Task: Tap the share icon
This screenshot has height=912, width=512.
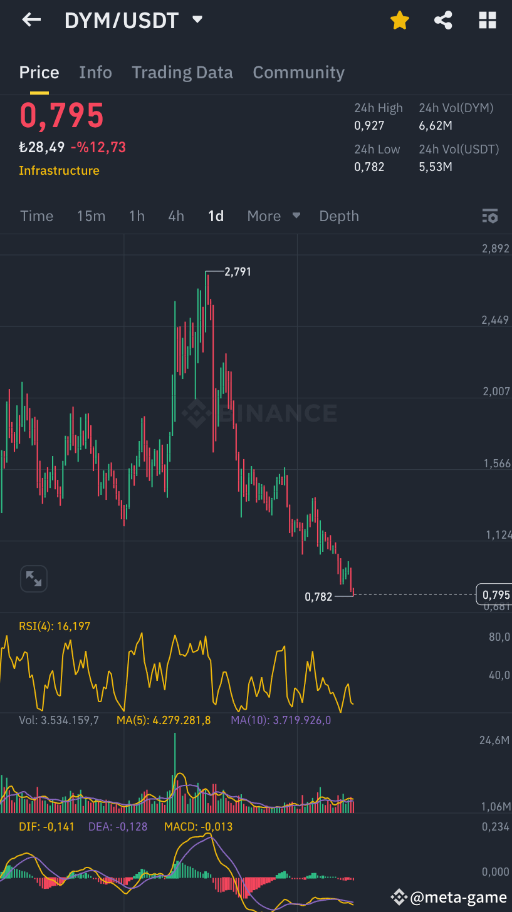Action: pyautogui.click(x=443, y=21)
